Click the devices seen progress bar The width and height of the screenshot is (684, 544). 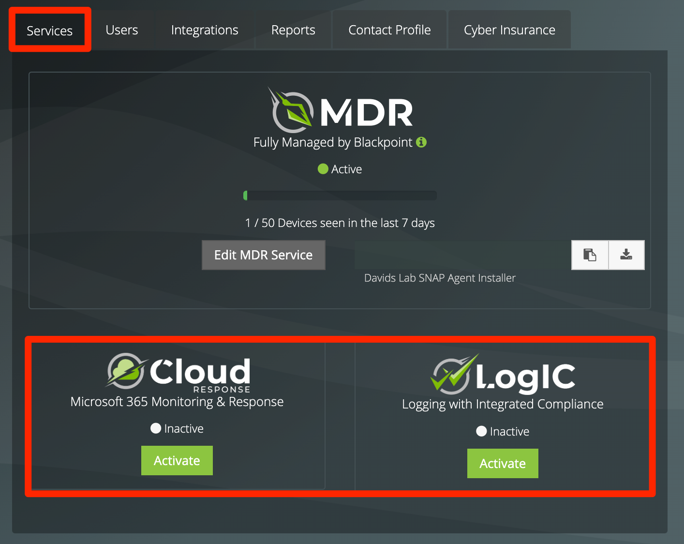[340, 195]
